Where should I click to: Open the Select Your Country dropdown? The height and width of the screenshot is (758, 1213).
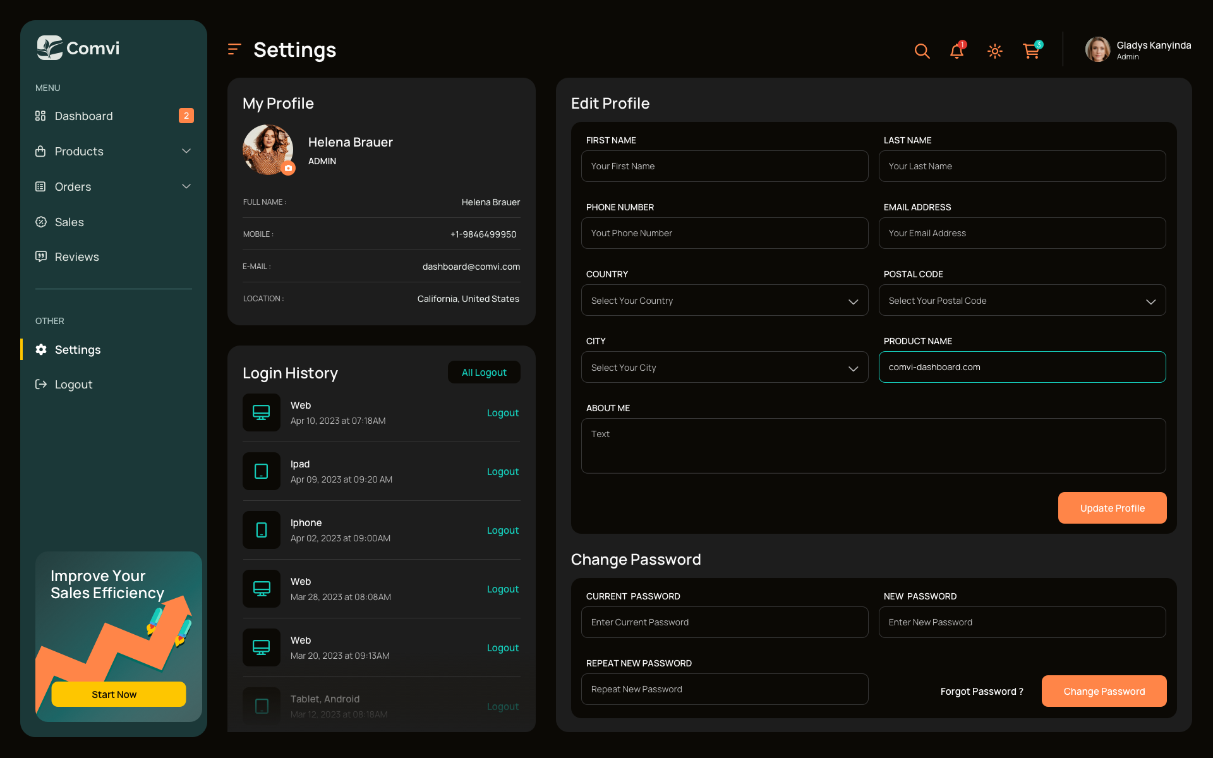coord(724,300)
